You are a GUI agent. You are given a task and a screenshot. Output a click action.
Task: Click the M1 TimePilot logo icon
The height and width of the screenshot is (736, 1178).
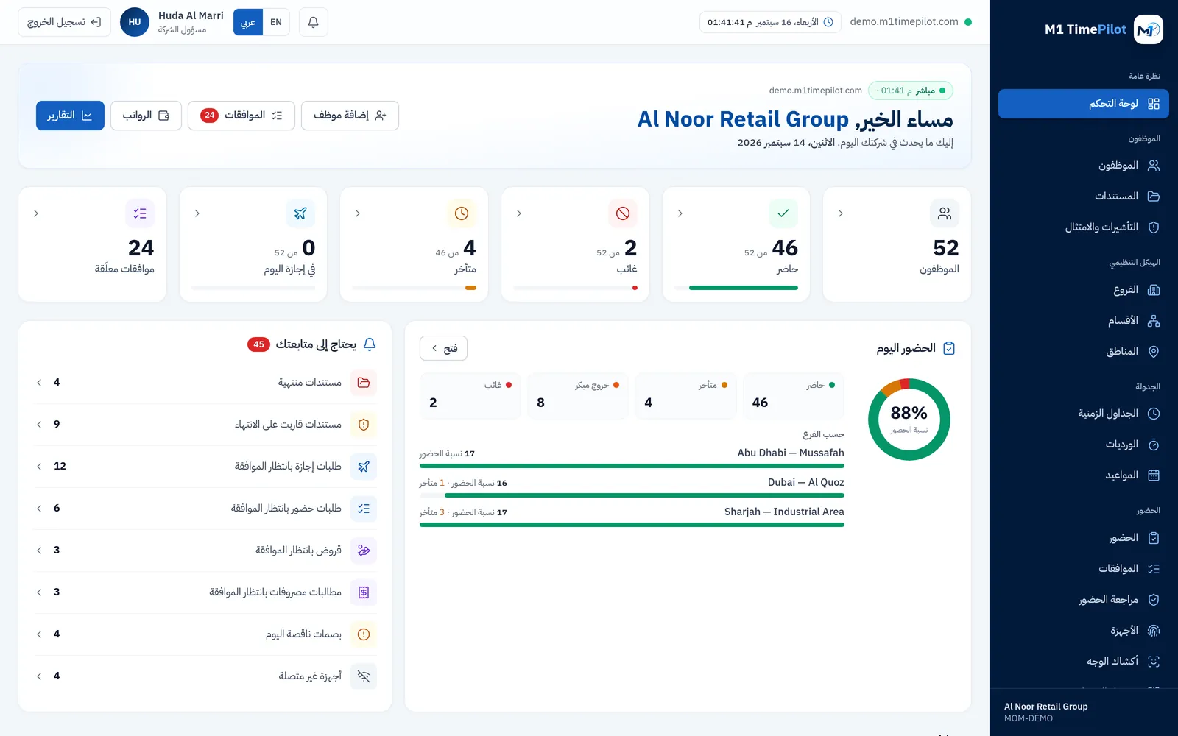coord(1148,29)
